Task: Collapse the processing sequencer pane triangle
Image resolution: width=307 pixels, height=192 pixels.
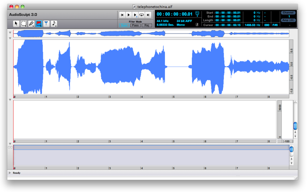Action: (10, 144)
